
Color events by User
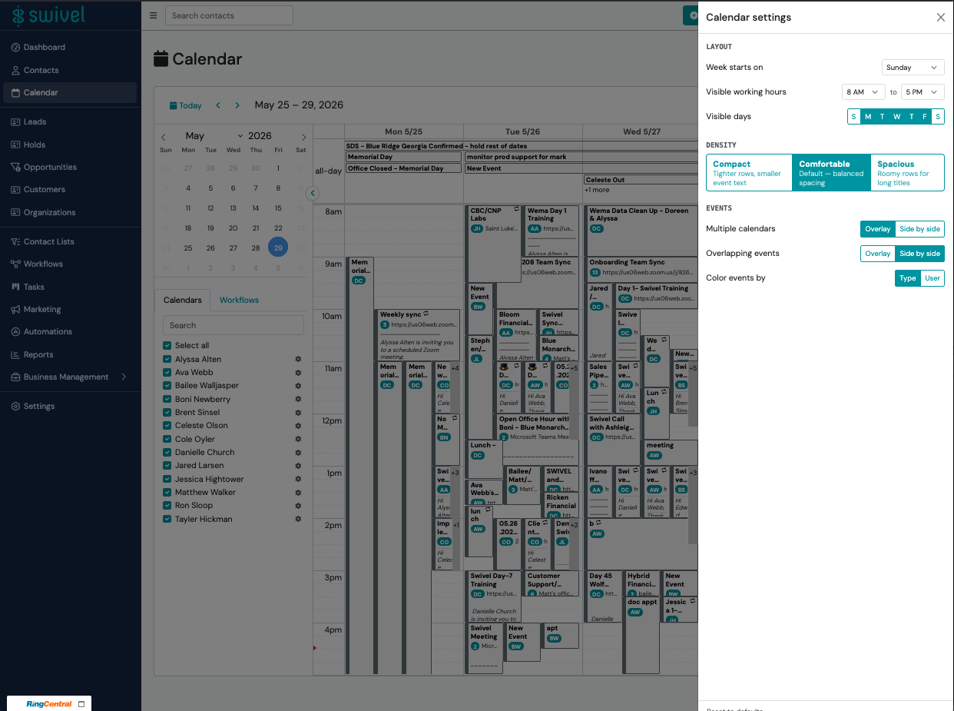[x=932, y=278]
